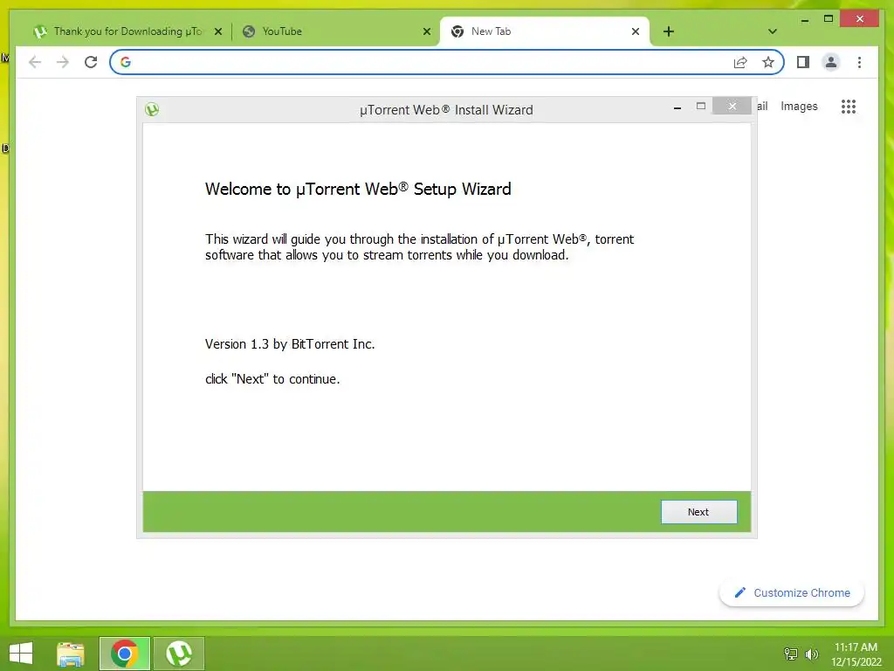Image resolution: width=894 pixels, height=671 pixels.
Task: Minimize the Chrome window
Action: (804, 20)
